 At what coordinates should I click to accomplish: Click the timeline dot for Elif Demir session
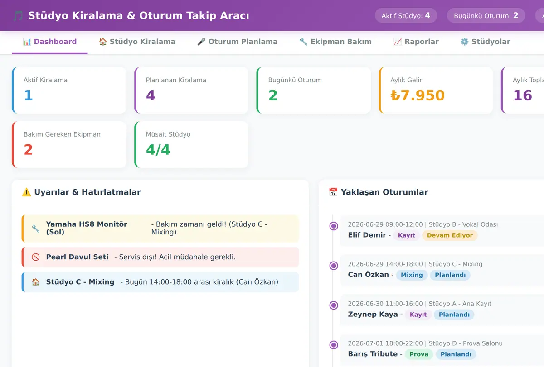334,226
